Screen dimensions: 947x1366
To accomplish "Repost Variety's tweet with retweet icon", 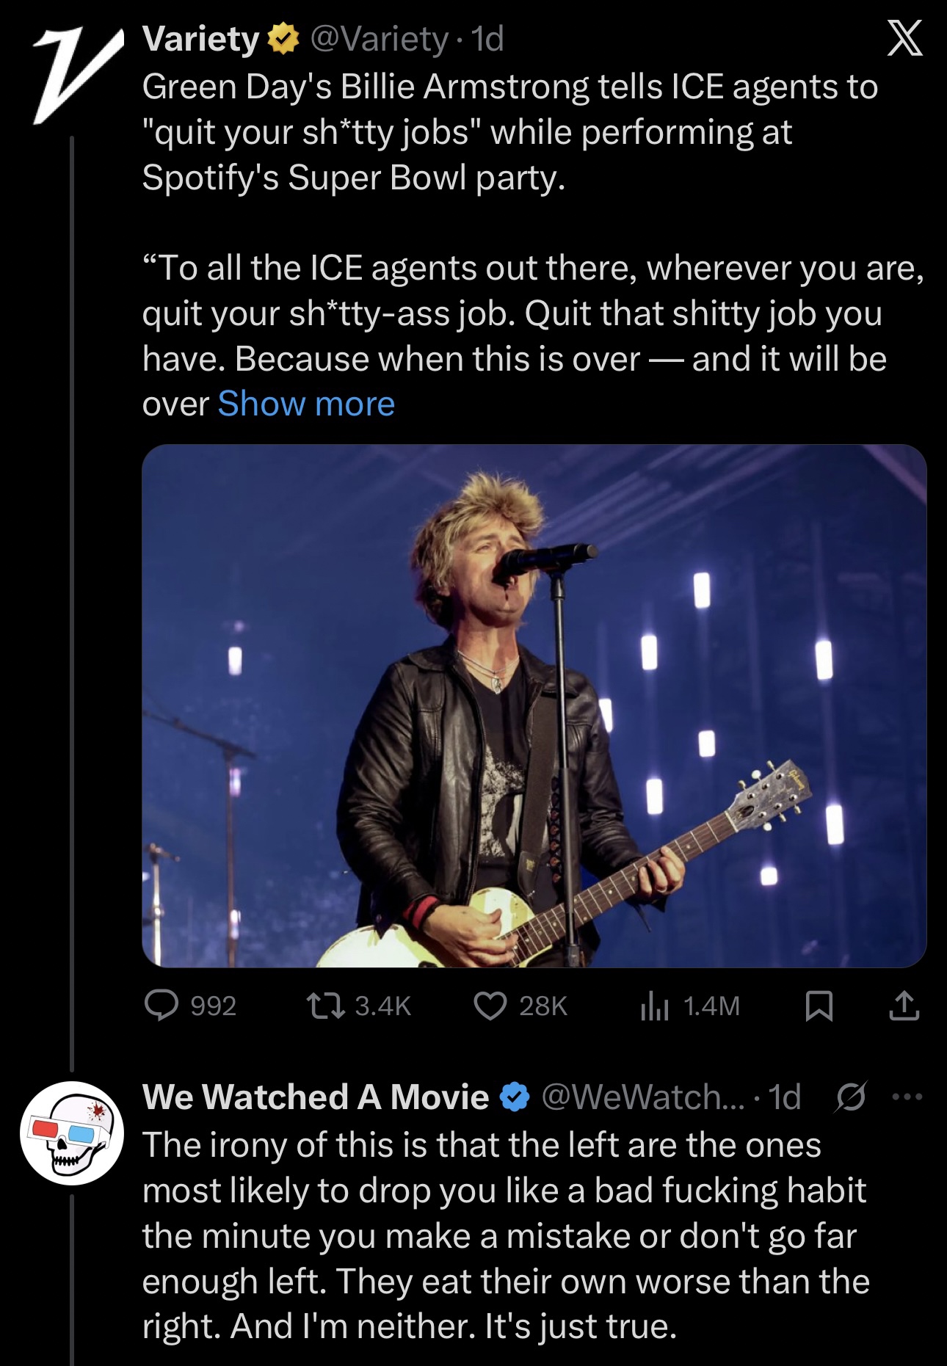I will tap(326, 1006).
